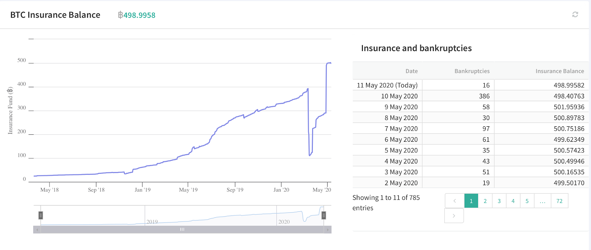
Task: Click the BTC Insurance Balance title
Action: tap(55, 15)
